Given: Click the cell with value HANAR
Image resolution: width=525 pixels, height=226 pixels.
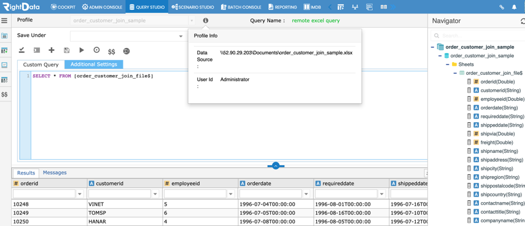Looking at the screenshot, I should 125,221.
